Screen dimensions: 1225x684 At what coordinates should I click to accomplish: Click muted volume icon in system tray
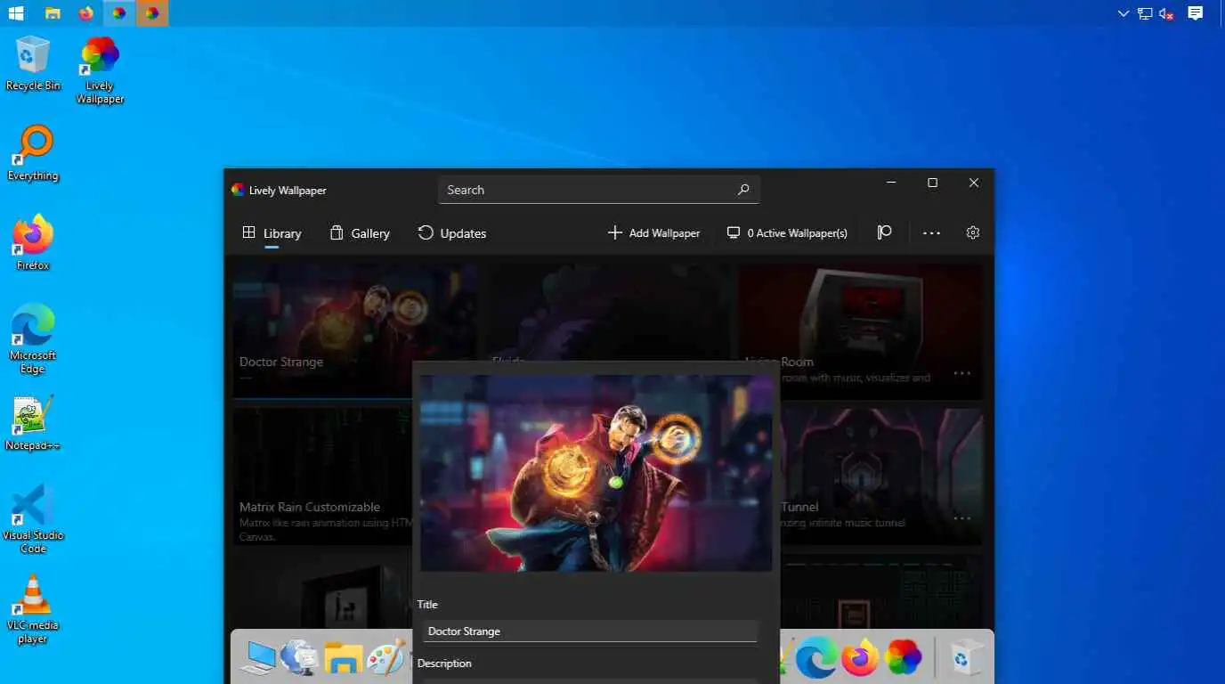coord(1166,13)
